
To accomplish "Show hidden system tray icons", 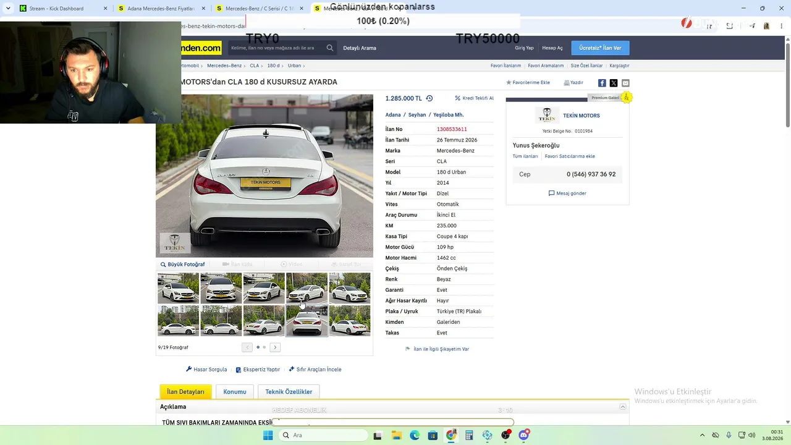I will click(703, 435).
